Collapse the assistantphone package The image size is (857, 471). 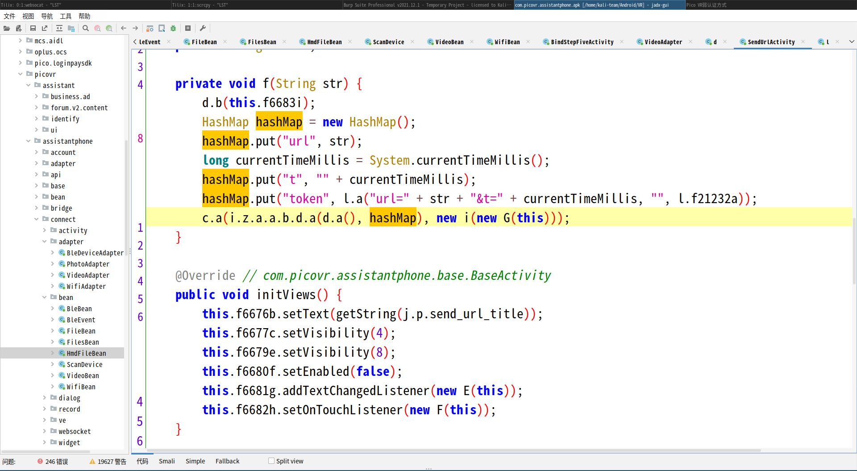click(x=28, y=141)
